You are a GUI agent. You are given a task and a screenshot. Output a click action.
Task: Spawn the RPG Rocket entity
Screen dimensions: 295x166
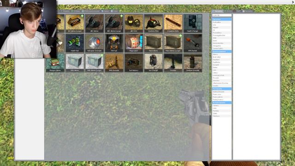pyautogui.click(x=193, y=43)
